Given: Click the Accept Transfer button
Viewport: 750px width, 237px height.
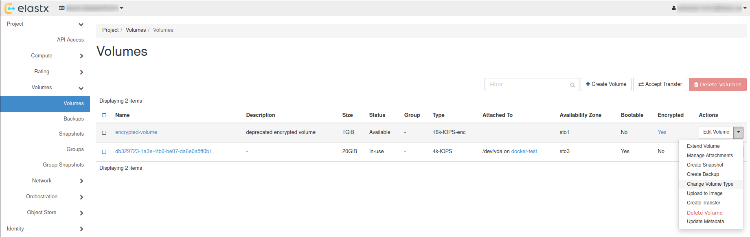Looking at the screenshot, I should pyautogui.click(x=660, y=84).
